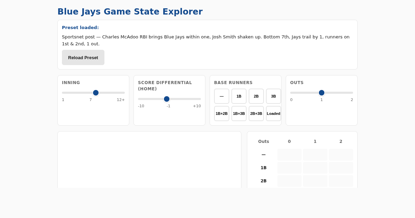This screenshot has width=415, height=218.
Task: Click the 12+ label under Inning slider
Action: point(121,100)
